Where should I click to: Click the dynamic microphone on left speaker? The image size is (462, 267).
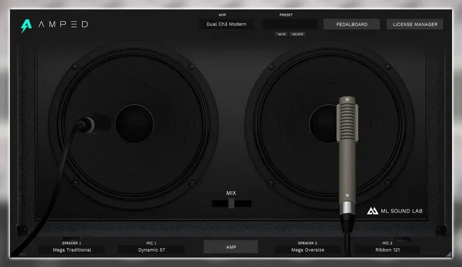click(x=87, y=125)
